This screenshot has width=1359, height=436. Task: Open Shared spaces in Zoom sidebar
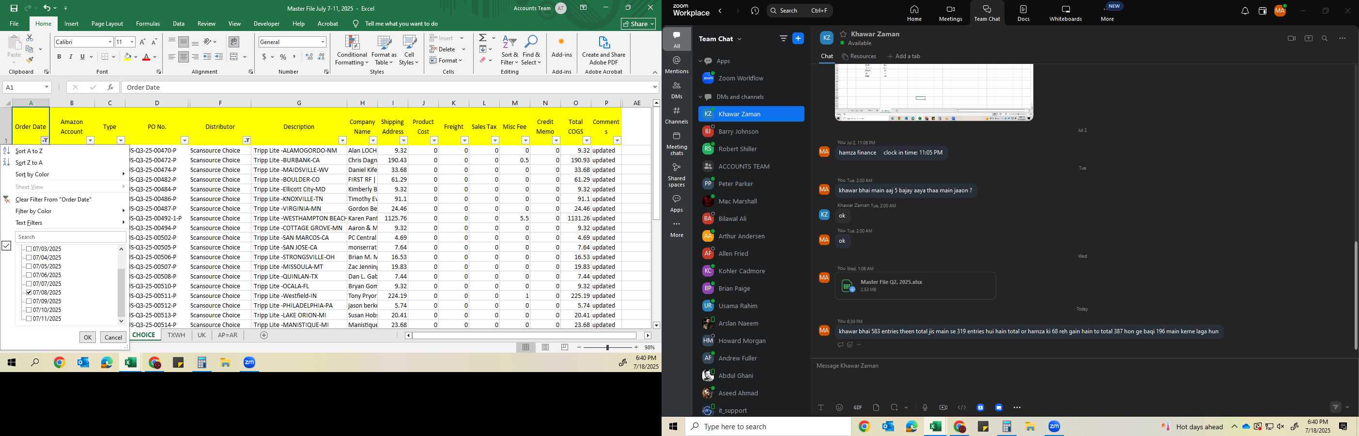point(677,176)
